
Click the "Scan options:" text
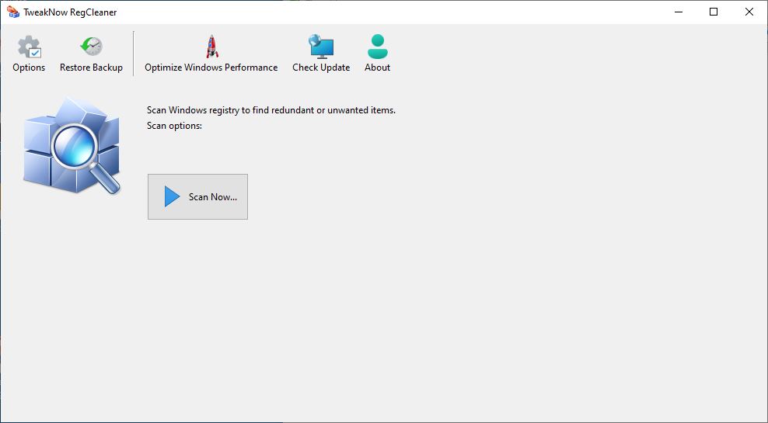click(x=174, y=126)
